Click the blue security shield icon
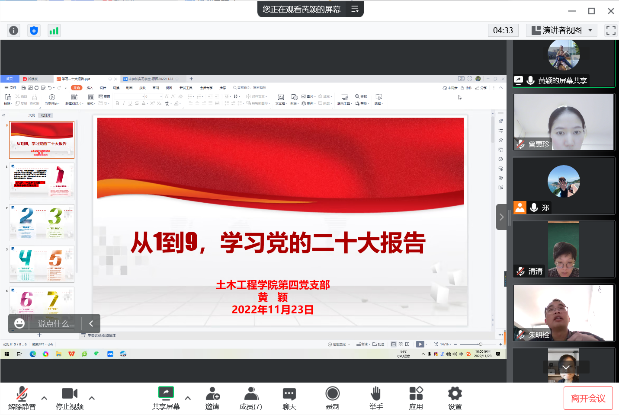Image resolution: width=619 pixels, height=415 pixels. pos(34,31)
